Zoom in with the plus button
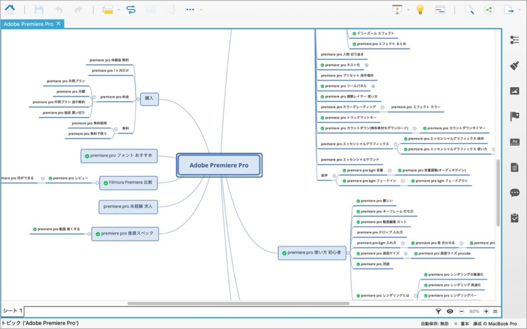 486,311
